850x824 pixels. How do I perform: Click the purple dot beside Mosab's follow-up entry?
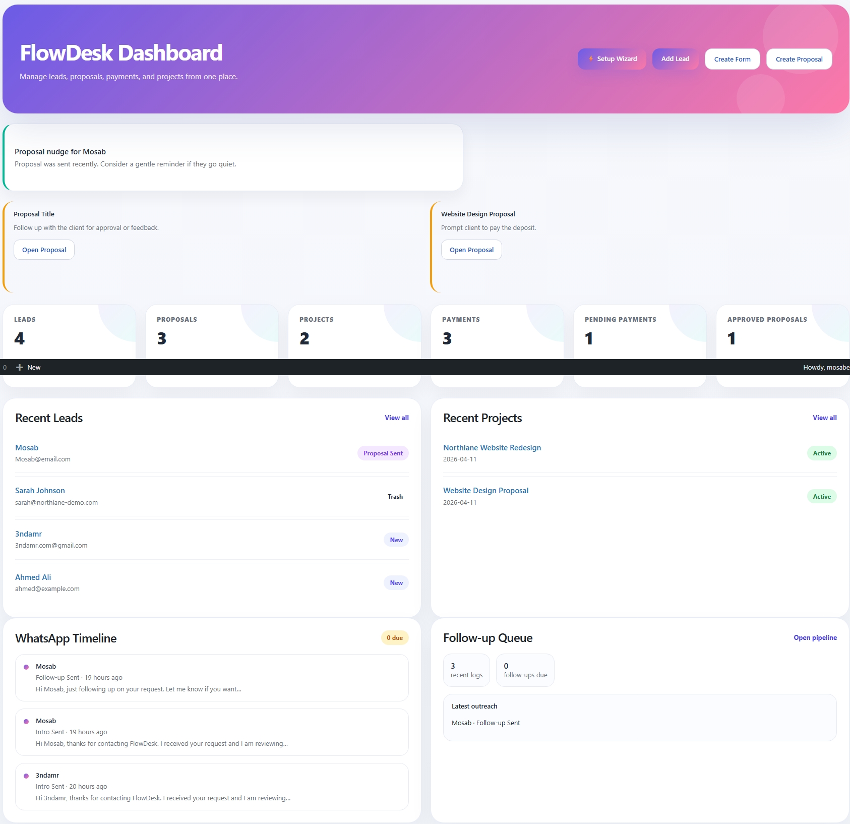(x=26, y=667)
